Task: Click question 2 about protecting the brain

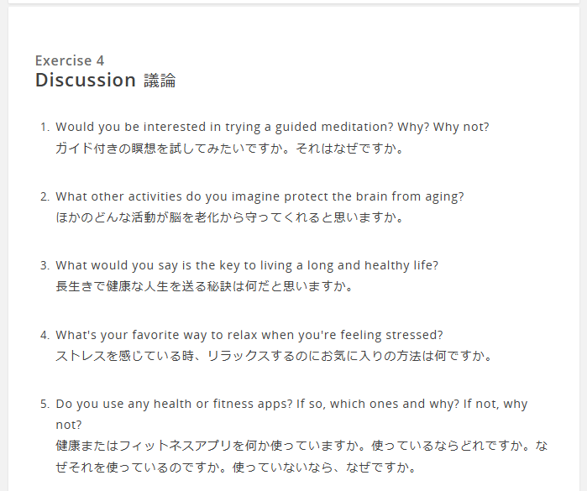Action: click(259, 196)
